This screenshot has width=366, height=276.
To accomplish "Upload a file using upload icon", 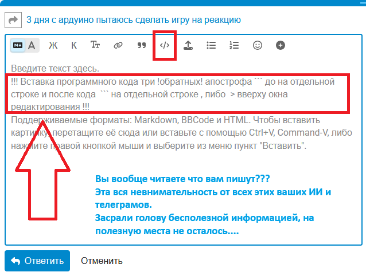I will [188, 45].
